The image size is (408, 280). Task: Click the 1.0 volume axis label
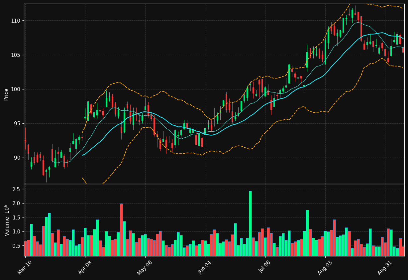click(x=17, y=231)
